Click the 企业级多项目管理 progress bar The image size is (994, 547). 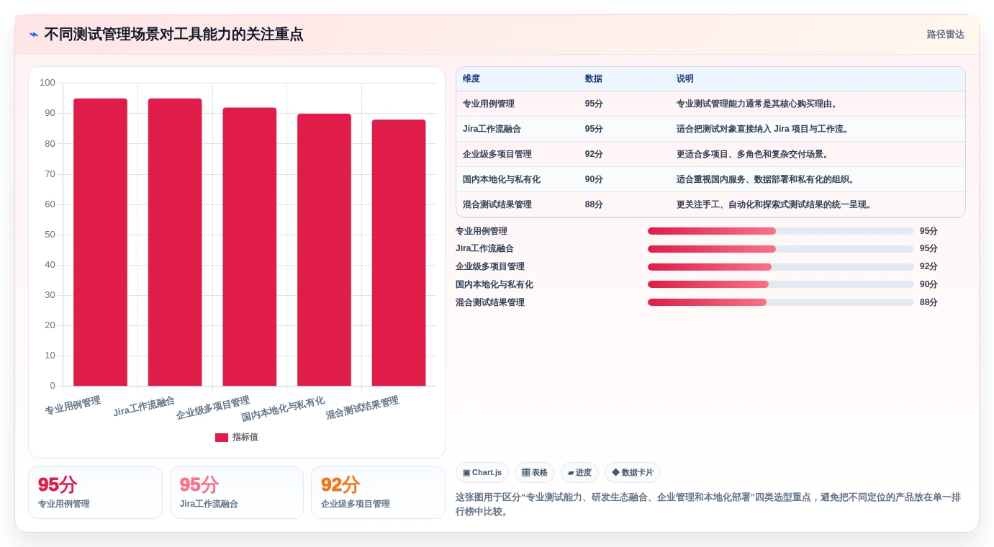point(781,267)
